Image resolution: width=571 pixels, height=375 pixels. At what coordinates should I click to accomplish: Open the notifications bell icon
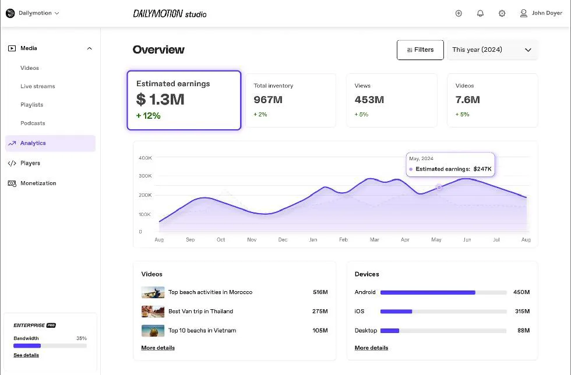tap(480, 13)
